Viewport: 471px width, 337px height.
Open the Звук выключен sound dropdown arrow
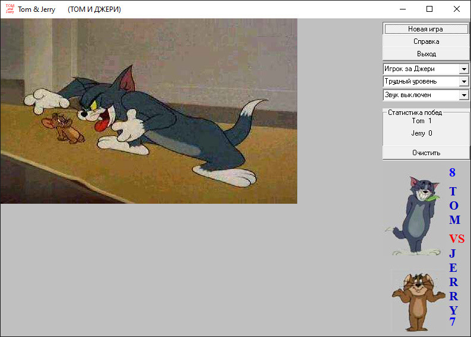pos(464,95)
